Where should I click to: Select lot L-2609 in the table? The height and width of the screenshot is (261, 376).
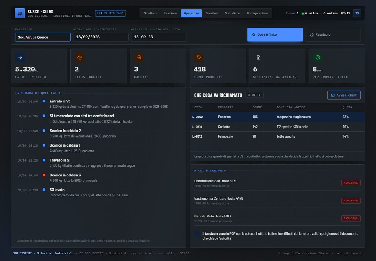(277, 117)
